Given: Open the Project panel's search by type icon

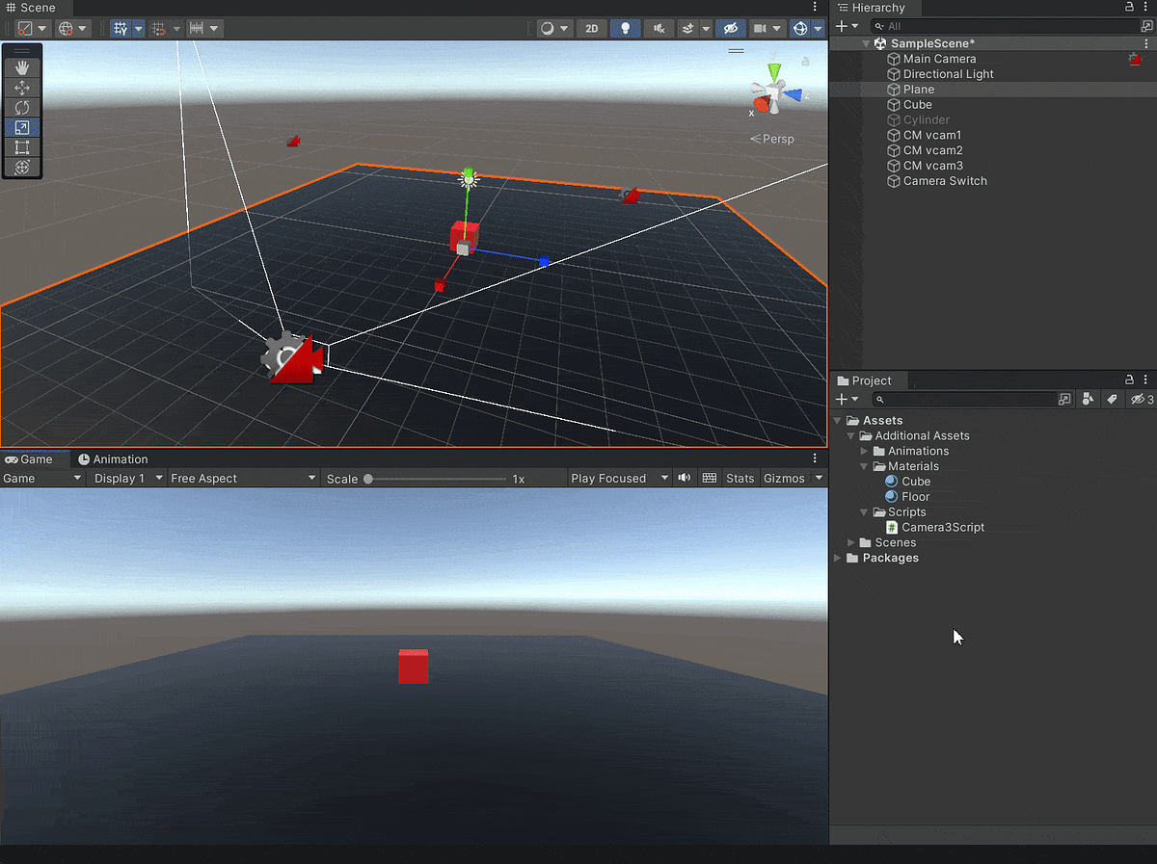Looking at the screenshot, I should click(1089, 399).
